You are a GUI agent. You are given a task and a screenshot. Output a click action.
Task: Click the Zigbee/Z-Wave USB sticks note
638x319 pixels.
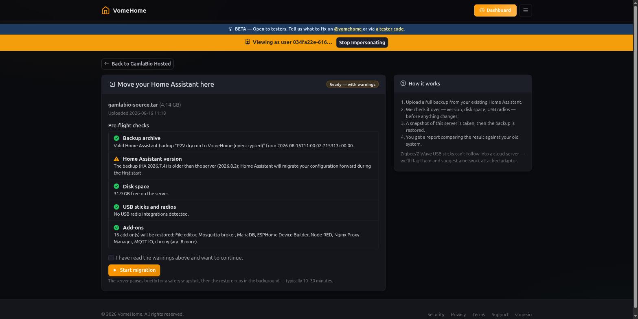point(463,157)
